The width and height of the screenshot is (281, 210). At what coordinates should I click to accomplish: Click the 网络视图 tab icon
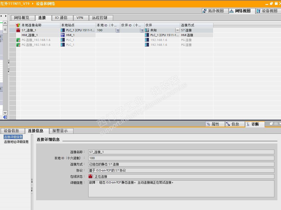(232, 11)
